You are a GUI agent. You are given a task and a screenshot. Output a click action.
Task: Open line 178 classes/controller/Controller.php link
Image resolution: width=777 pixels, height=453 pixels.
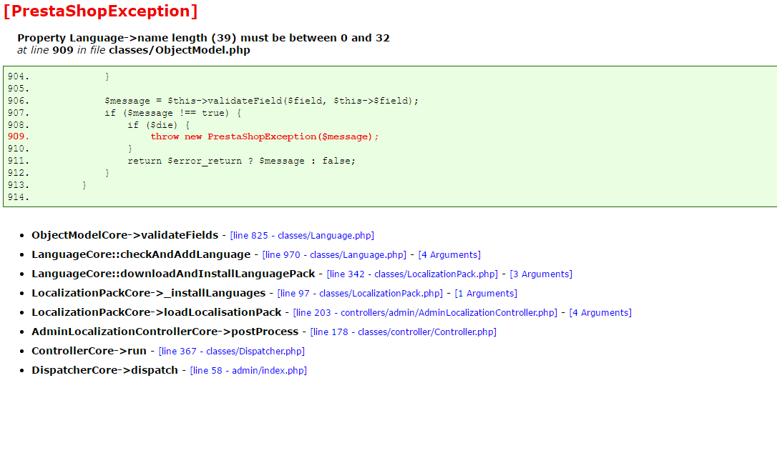coord(404,332)
